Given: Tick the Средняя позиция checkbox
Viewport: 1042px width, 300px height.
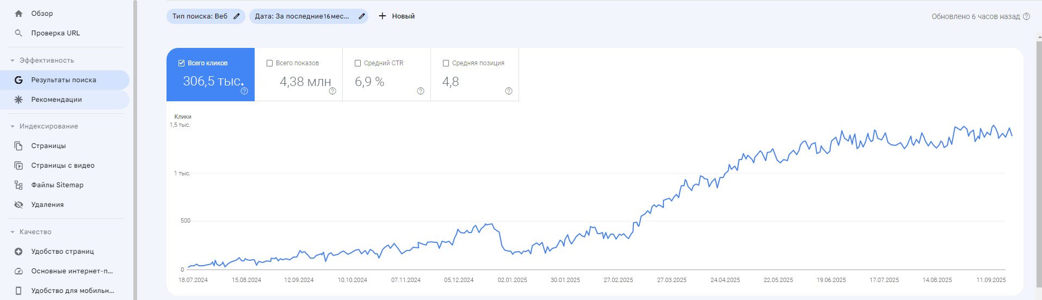Looking at the screenshot, I should (446, 63).
